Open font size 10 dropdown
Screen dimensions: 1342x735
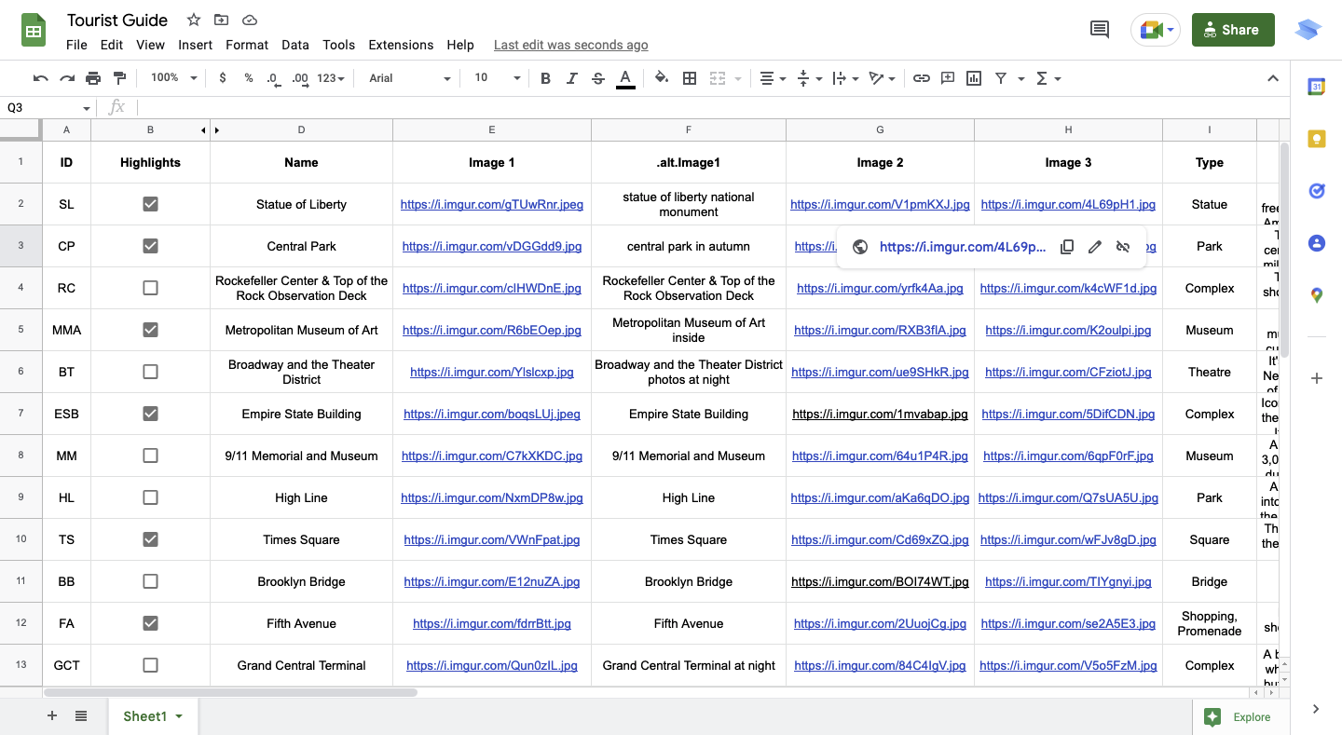(497, 78)
